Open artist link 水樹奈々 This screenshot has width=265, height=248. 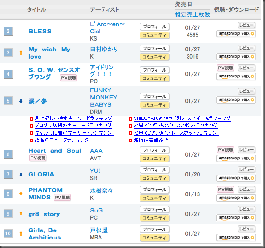click(x=101, y=190)
